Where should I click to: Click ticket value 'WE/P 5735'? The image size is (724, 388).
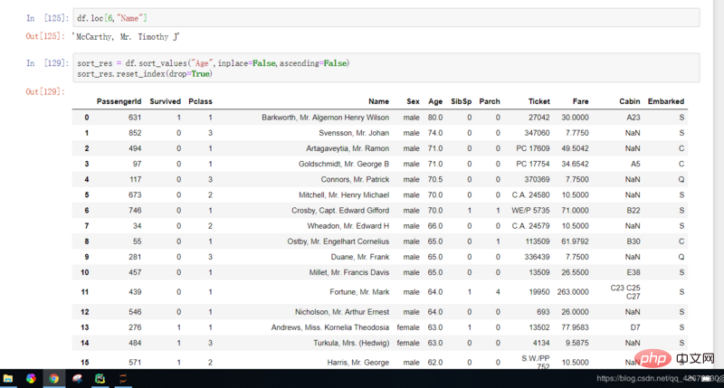pyautogui.click(x=530, y=211)
